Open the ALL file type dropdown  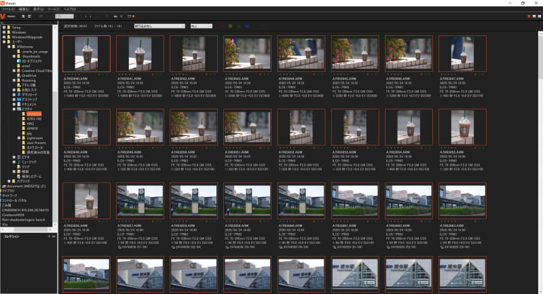click(x=201, y=26)
